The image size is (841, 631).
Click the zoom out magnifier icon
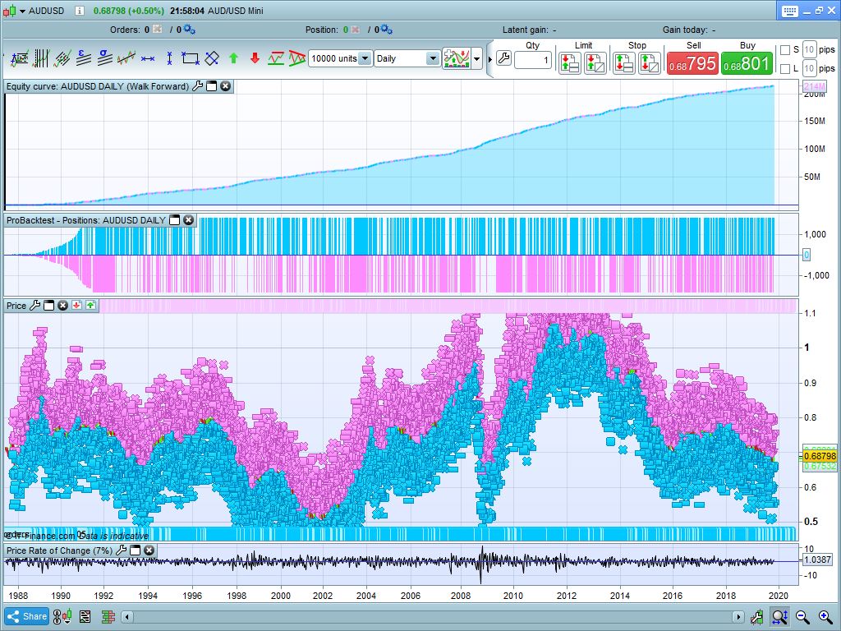(802, 616)
